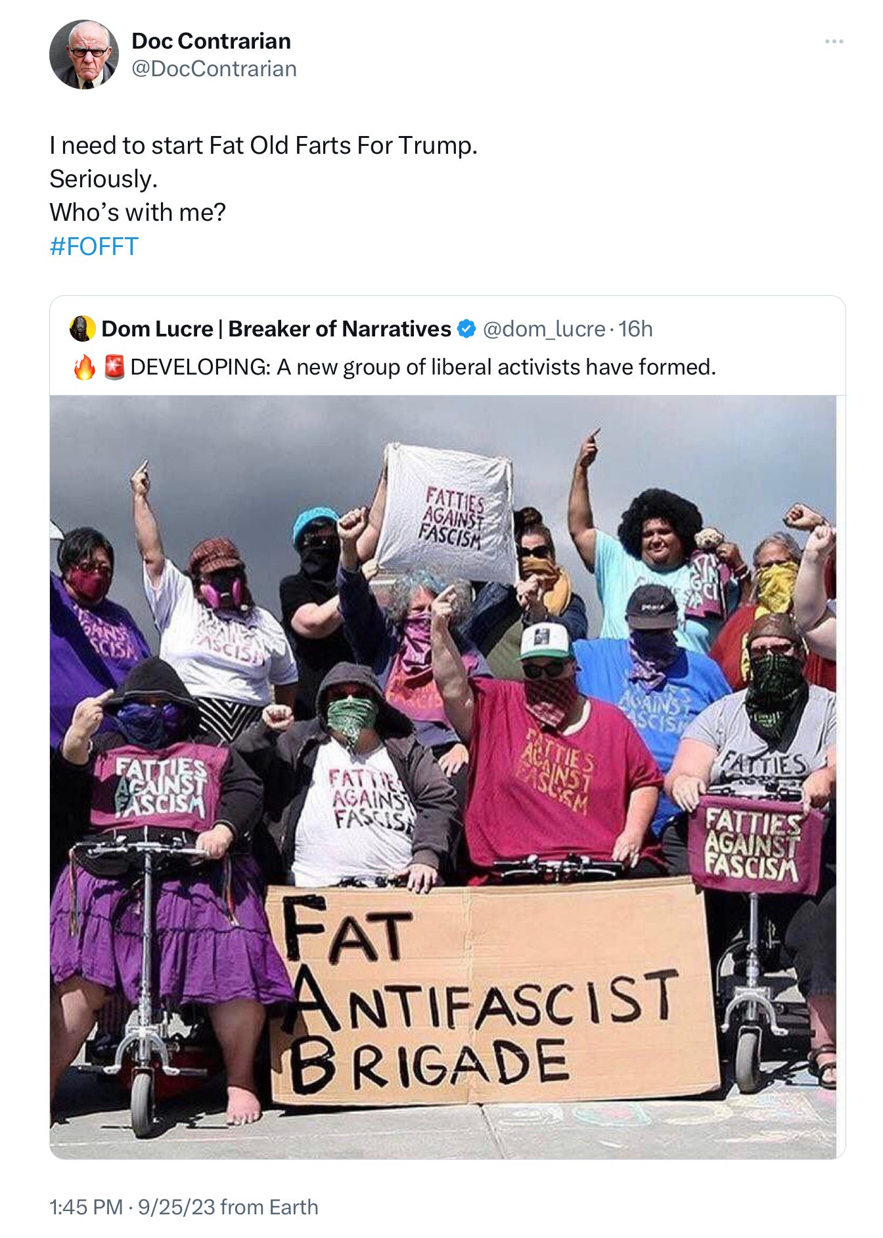Click the fire emoji in quoted tweet
Image resolution: width=883 pixels, height=1238 pixels.
point(84,367)
